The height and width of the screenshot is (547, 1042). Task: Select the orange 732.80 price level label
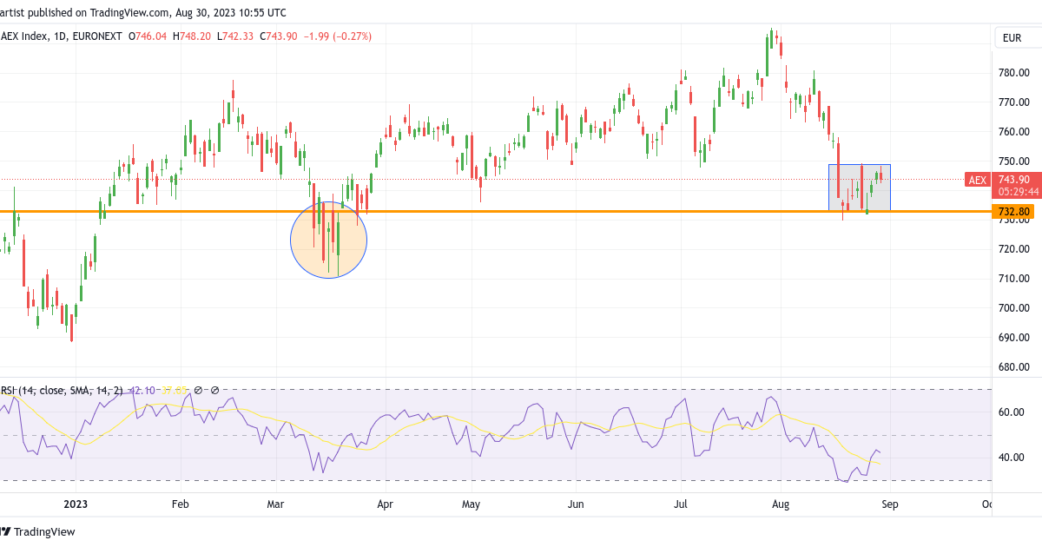tap(1013, 211)
